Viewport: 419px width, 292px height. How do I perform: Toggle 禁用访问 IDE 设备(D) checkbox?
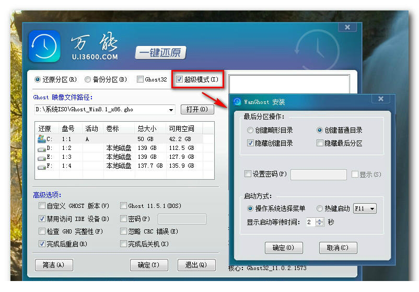pyautogui.click(x=42, y=218)
